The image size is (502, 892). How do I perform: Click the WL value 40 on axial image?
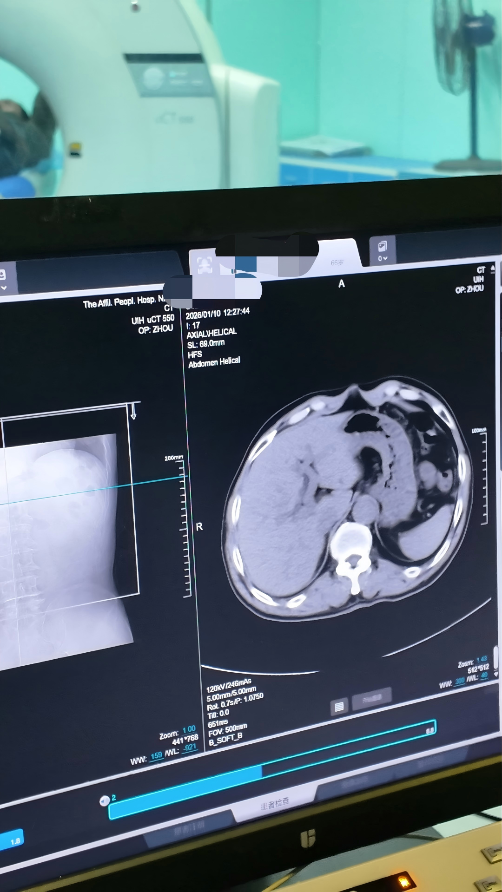(x=484, y=676)
